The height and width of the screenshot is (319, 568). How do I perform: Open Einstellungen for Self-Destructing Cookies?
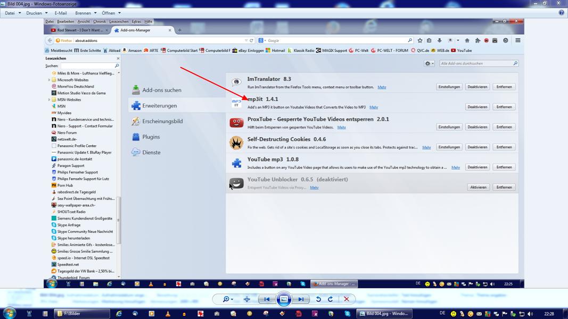(x=449, y=147)
